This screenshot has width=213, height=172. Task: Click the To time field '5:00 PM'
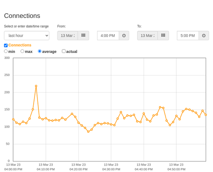pyautogui.click(x=188, y=35)
